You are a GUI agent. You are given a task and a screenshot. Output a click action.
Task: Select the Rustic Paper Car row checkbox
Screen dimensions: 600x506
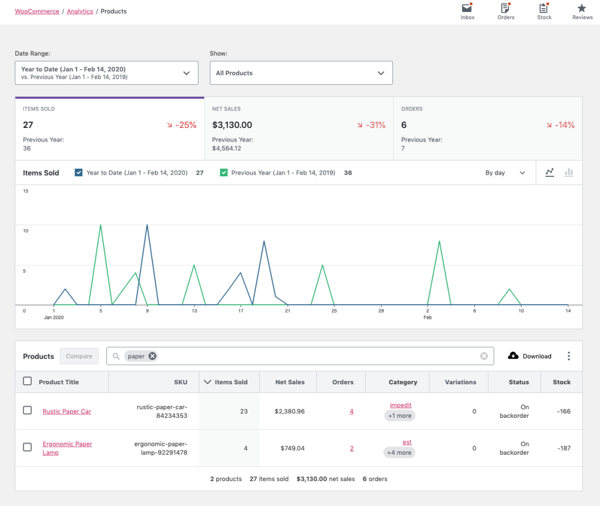(x=27, y=411)
